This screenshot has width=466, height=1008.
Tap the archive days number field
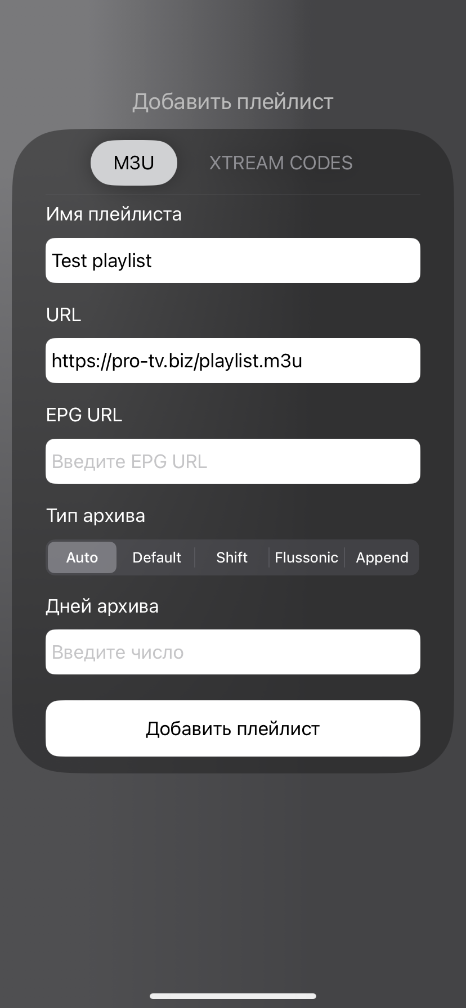233,652
